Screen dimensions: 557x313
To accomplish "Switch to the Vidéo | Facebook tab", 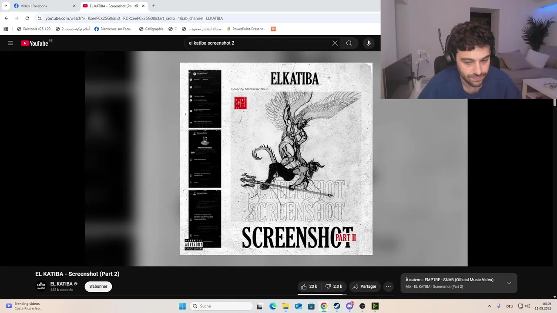I will tap(44, 6).
